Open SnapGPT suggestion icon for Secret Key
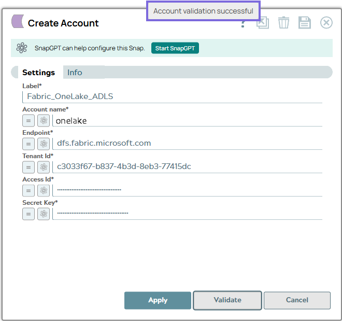342x321 pixels. [x=44, y=214]
